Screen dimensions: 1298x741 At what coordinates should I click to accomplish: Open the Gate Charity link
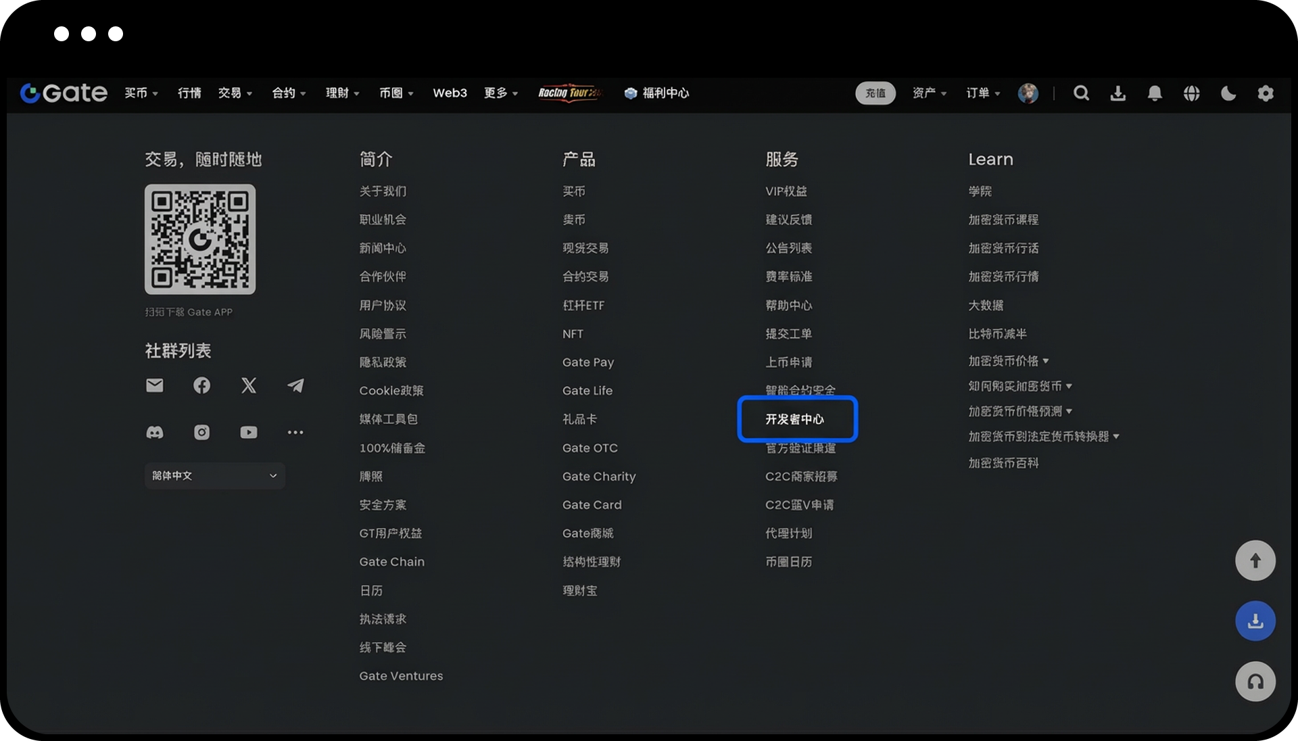599,477
